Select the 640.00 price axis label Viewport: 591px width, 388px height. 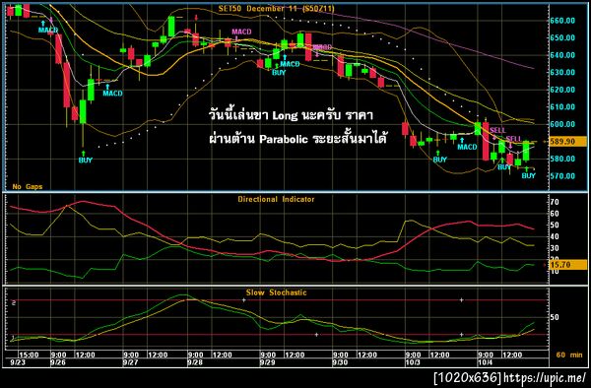tap(562, 55)
